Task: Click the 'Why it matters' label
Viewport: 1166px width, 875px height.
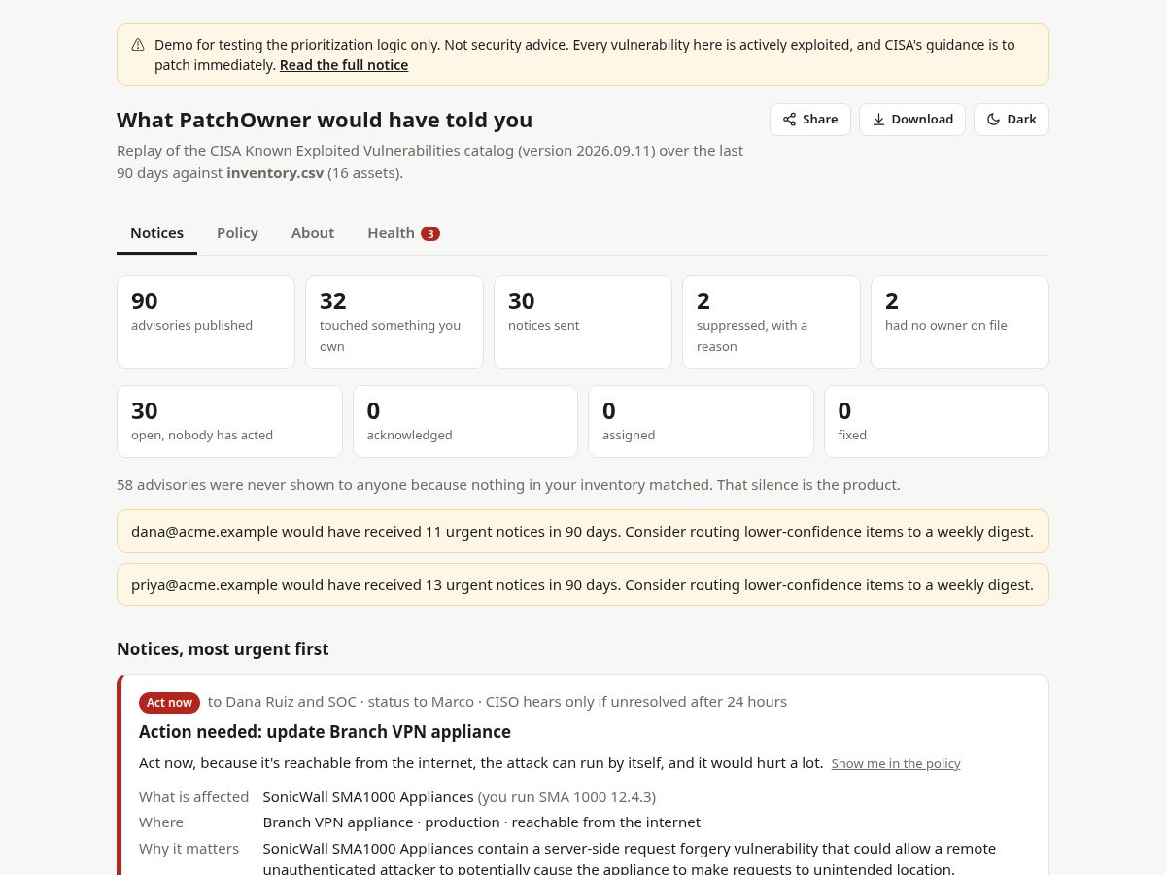Action: (x=189, y=849)
